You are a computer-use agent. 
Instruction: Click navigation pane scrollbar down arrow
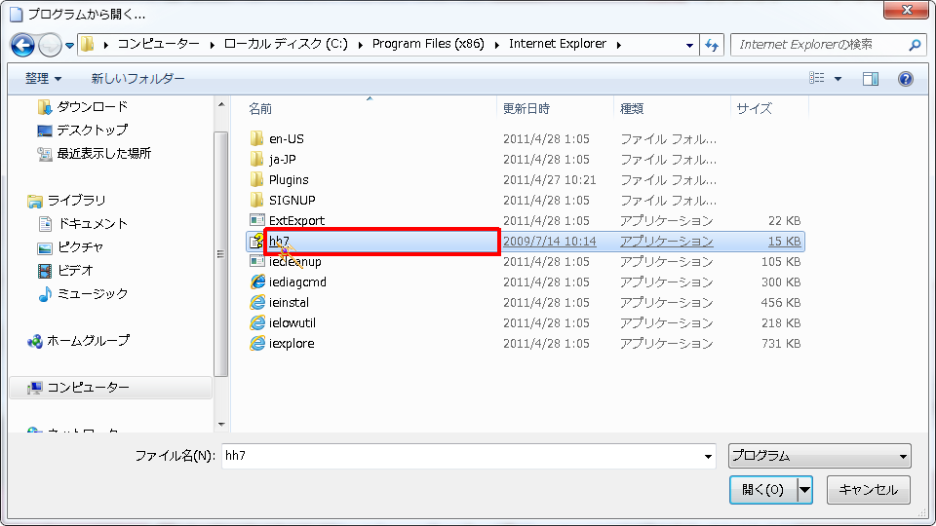221,424
